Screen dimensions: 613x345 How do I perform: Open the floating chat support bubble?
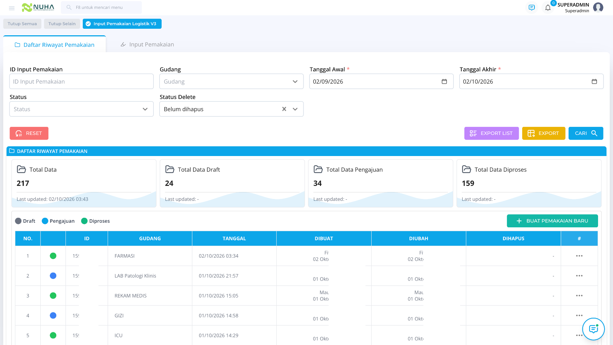click(x=593, y=329)
